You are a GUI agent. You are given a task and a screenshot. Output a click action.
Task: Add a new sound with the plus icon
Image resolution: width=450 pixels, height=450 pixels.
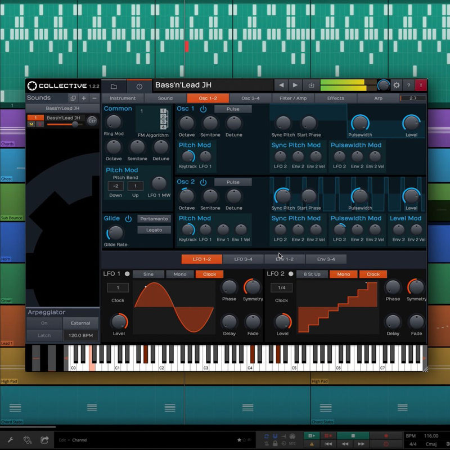pyautogui.click(x=84, y=98)
